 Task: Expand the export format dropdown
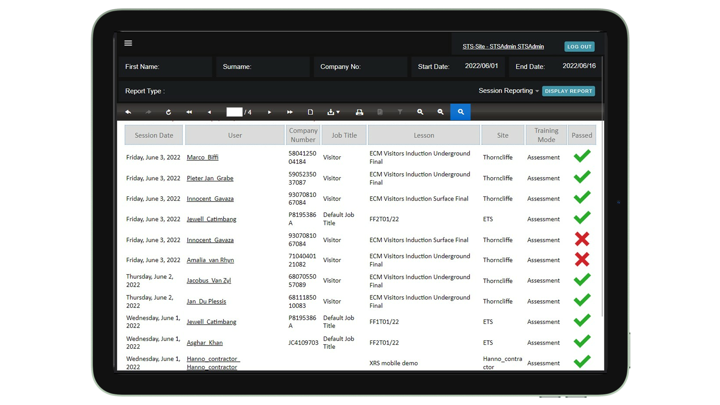click(x=333, y=112)
